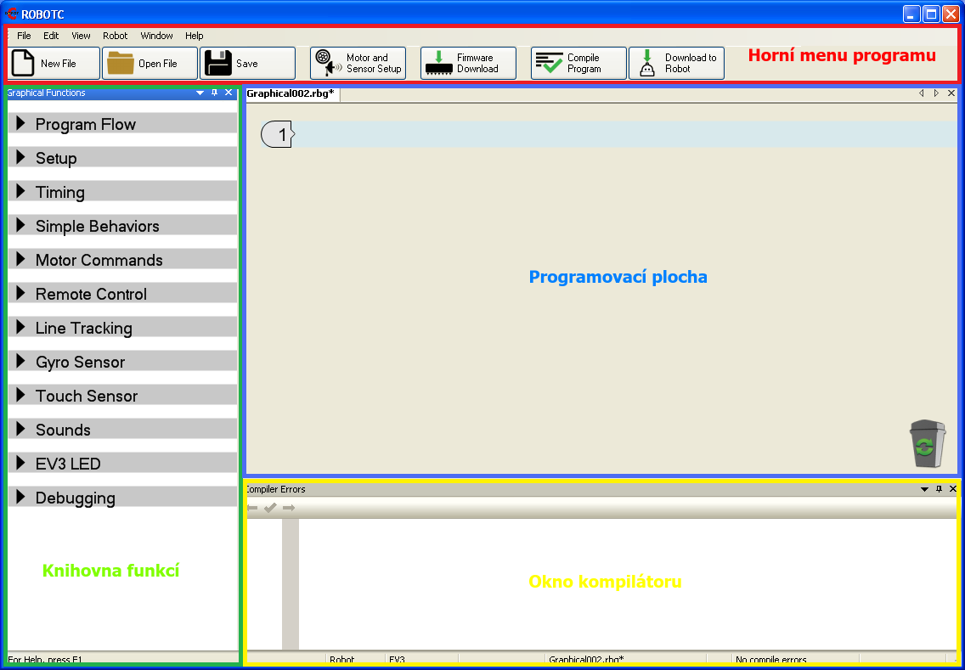This screenshot has height=670, width=965.
Task: Go to previous compiler error arrow
Action: coord(252,508)
